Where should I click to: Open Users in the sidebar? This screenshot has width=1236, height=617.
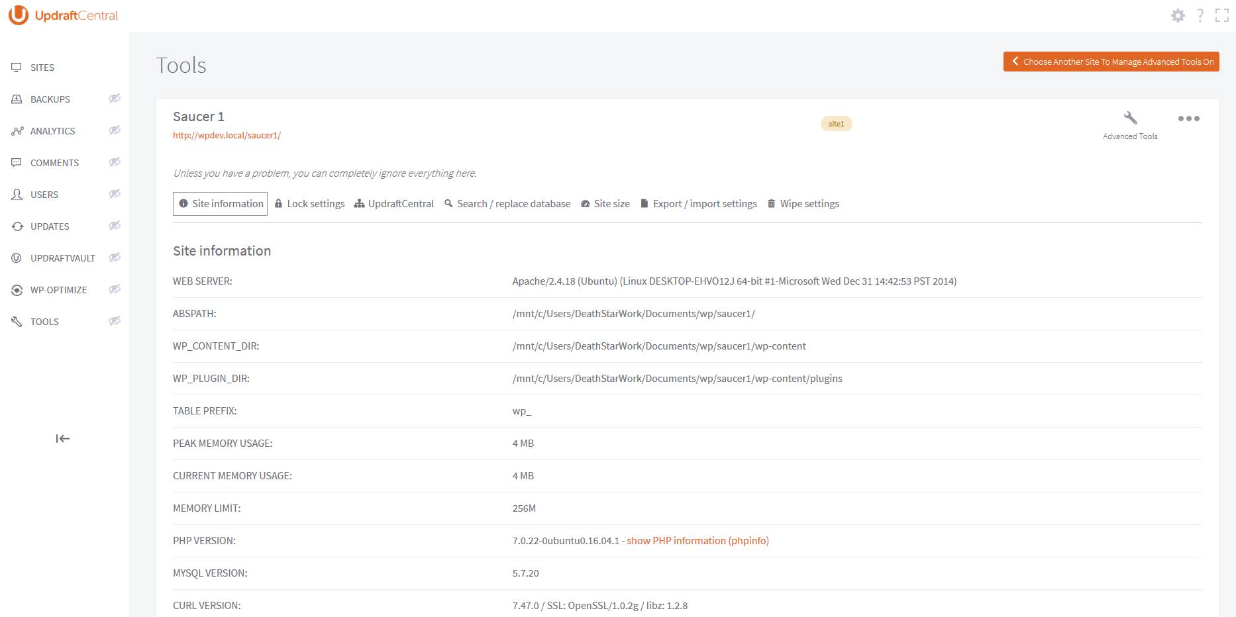pos(44,195)
